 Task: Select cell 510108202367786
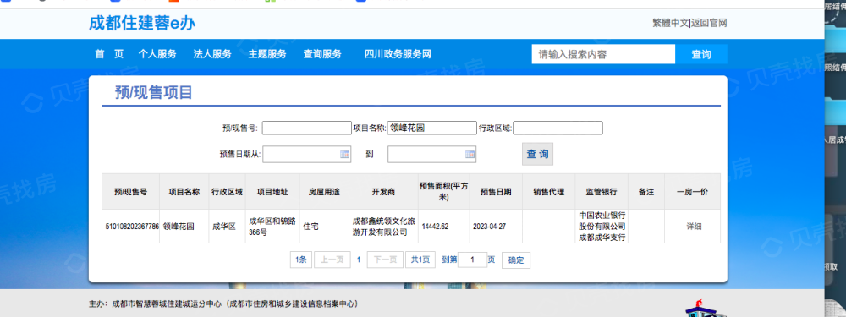[x=130, y=227]
